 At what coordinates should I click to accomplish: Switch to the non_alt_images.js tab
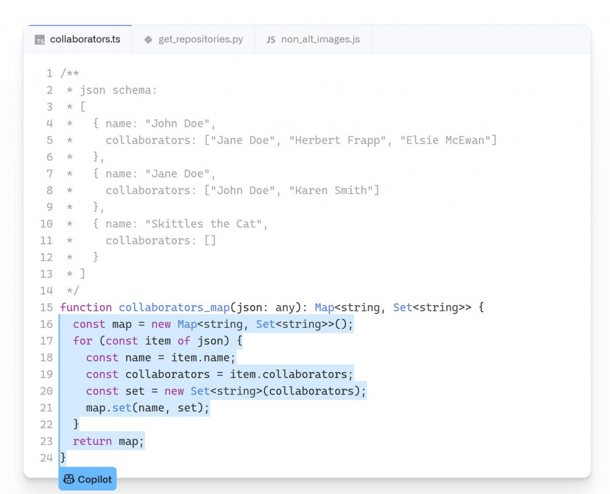click(x=313, y=39)
